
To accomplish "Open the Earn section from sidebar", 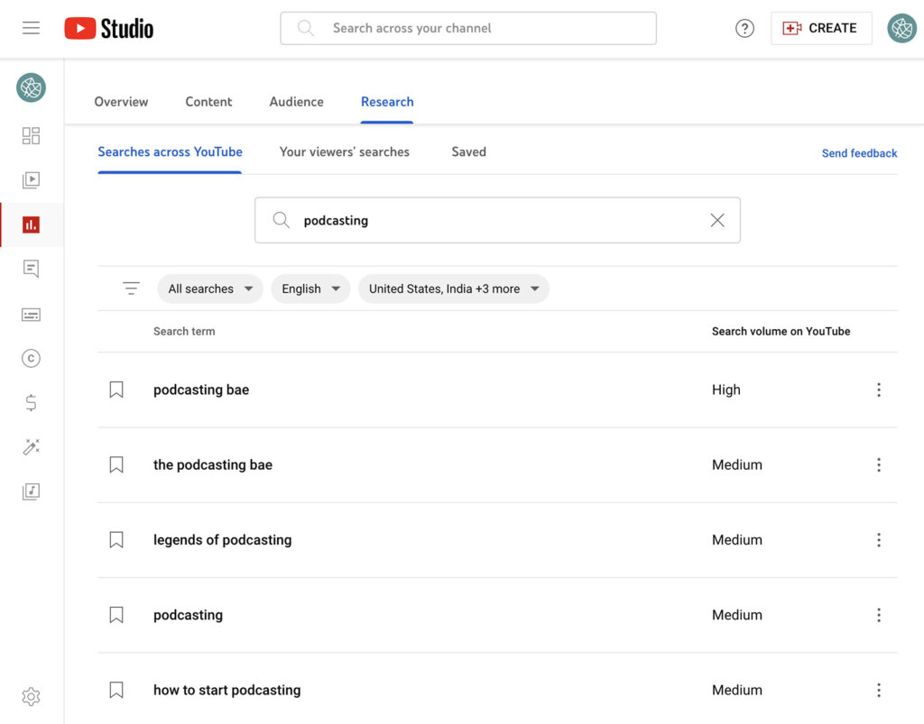I will point(31,403).
